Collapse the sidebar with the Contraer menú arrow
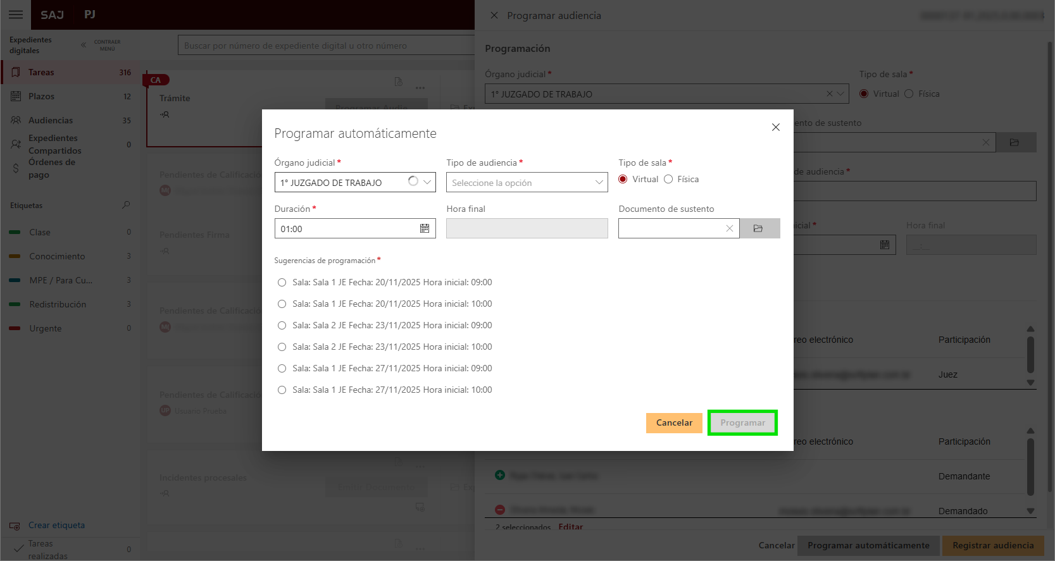The width and height of the screenshot is (1055, 561). click(x=84, y=45)
